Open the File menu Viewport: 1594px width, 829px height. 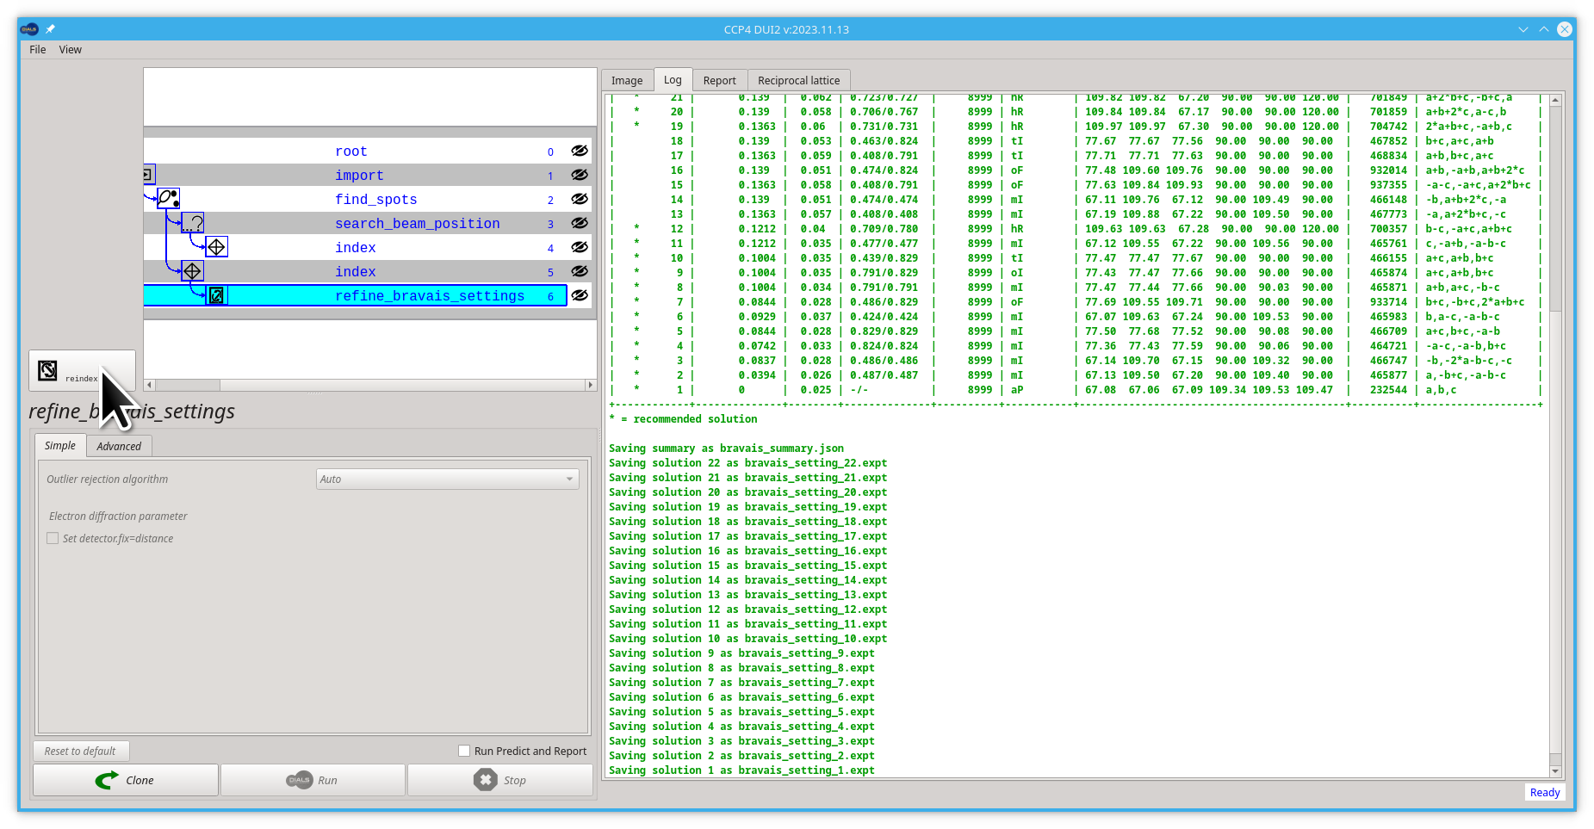click(x=37, y=50)
